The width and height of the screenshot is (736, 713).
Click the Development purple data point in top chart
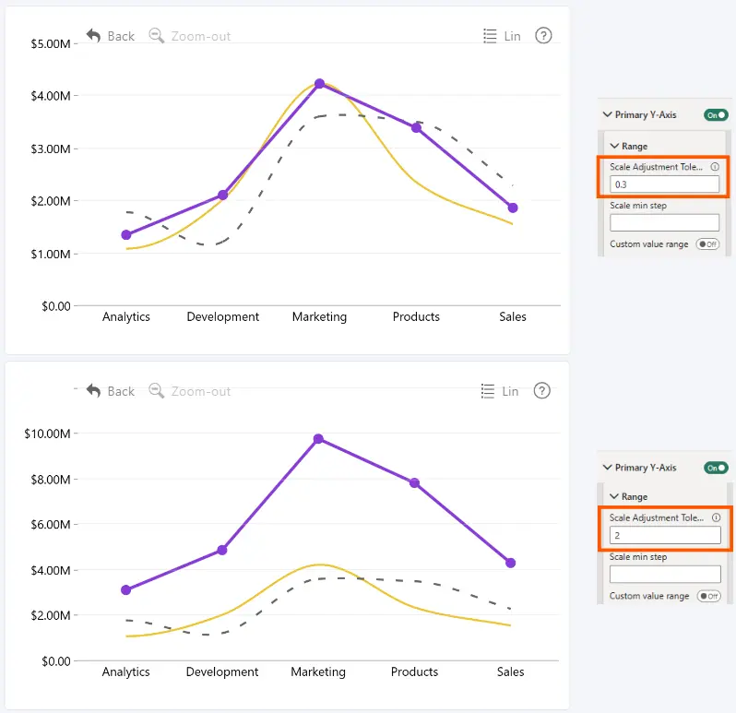(223, 195)
